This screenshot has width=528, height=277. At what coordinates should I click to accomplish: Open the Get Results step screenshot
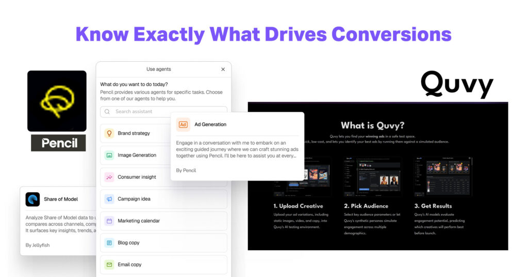(442, 177)
